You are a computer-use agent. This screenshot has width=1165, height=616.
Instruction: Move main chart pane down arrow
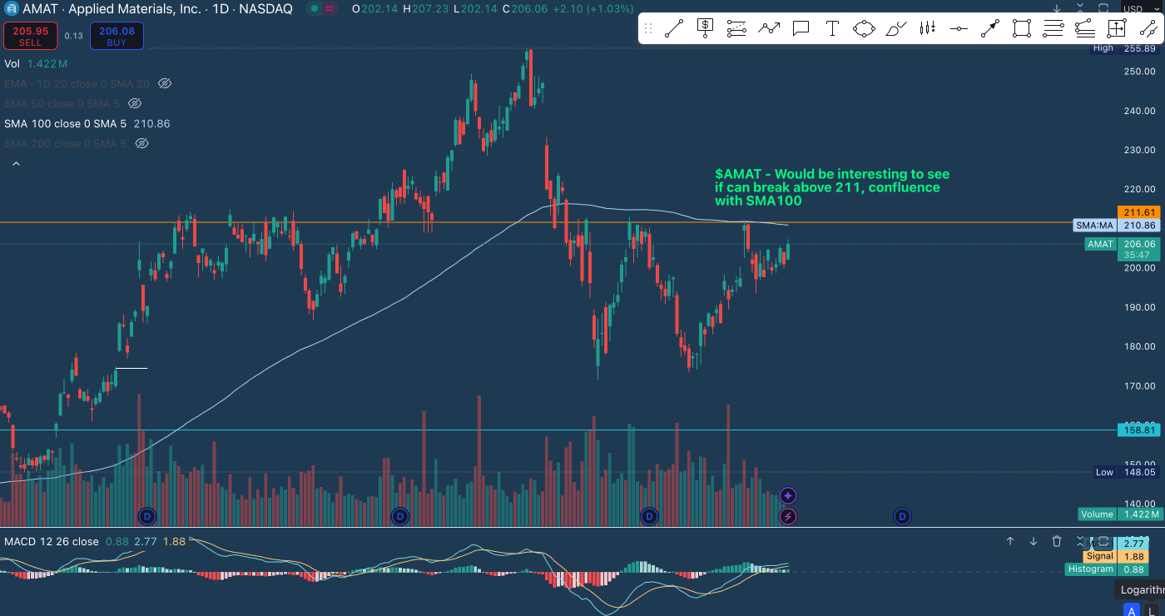[x=1057, y=8]
